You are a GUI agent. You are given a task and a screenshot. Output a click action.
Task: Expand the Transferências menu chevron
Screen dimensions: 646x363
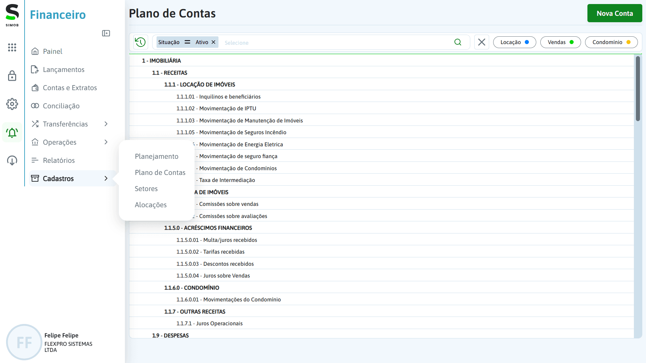106,124
